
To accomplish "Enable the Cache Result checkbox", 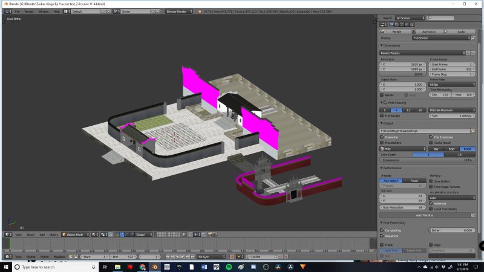I will coord(431,143).
